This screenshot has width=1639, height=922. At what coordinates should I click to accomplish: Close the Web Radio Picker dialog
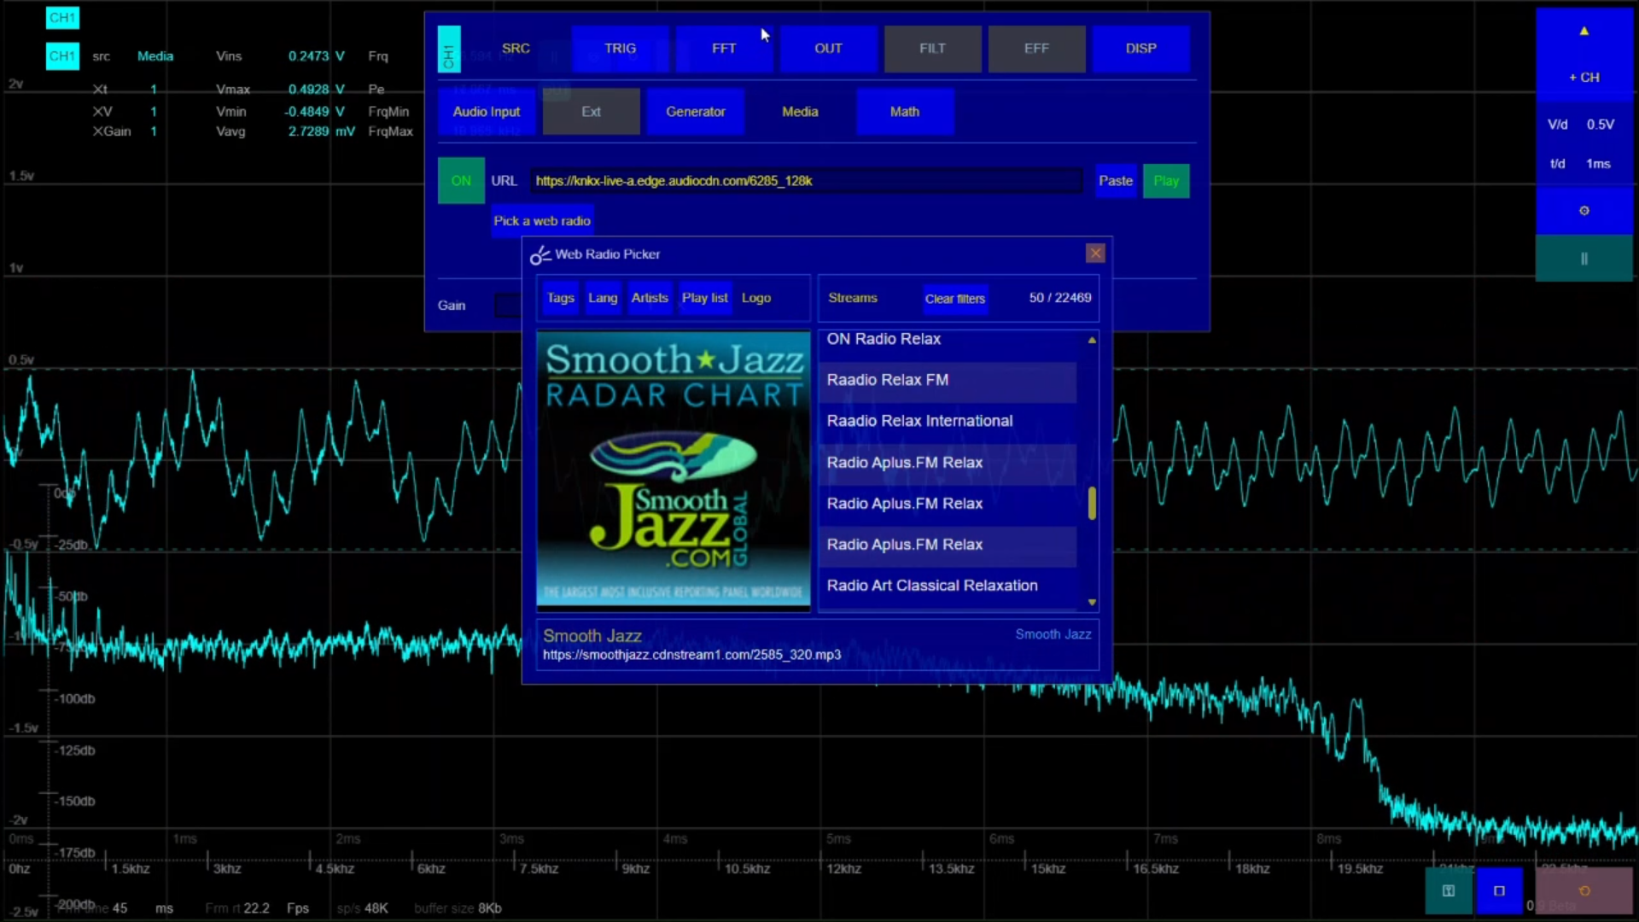(x=1095, y=254)
